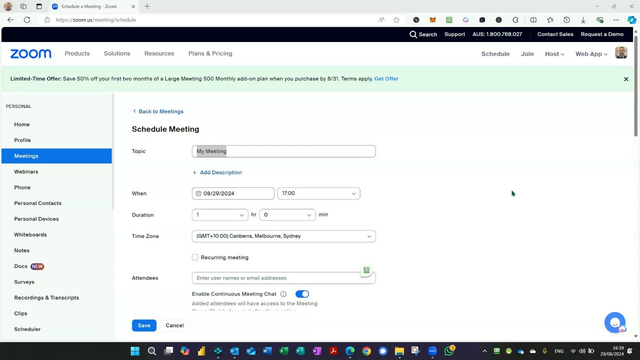Open Extensions puzzle icon
The height and width of the screenshot is (360, 640).
[515, 20]
